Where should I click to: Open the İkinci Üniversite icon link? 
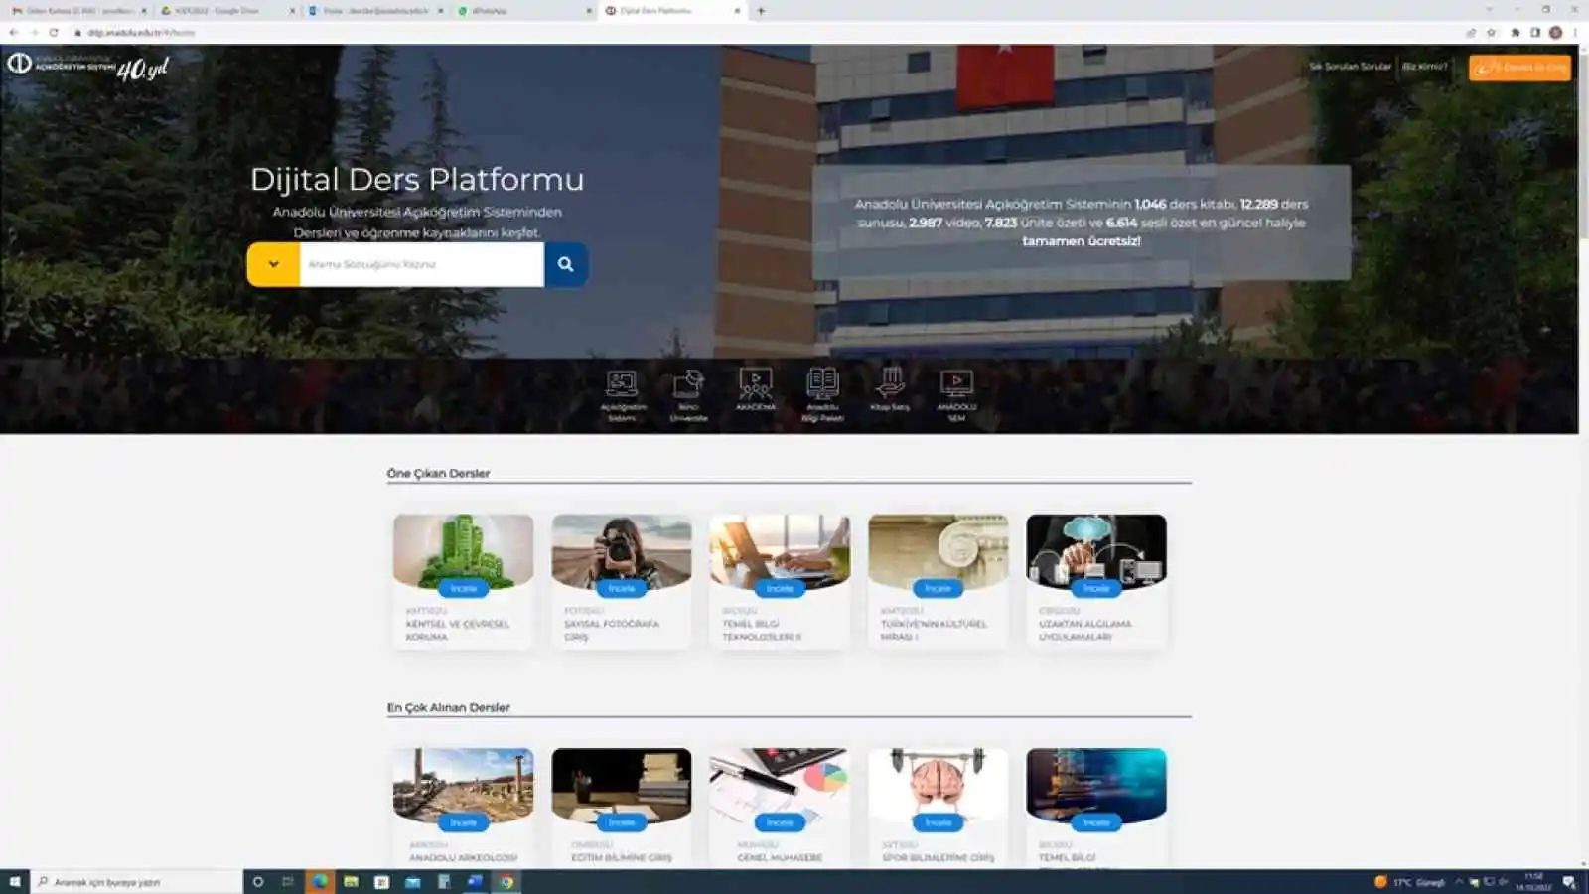(x=688, y=395)
